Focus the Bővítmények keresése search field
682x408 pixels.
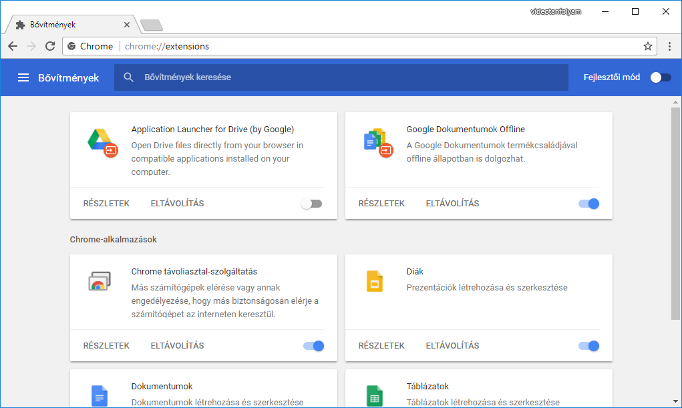[341, 77]
